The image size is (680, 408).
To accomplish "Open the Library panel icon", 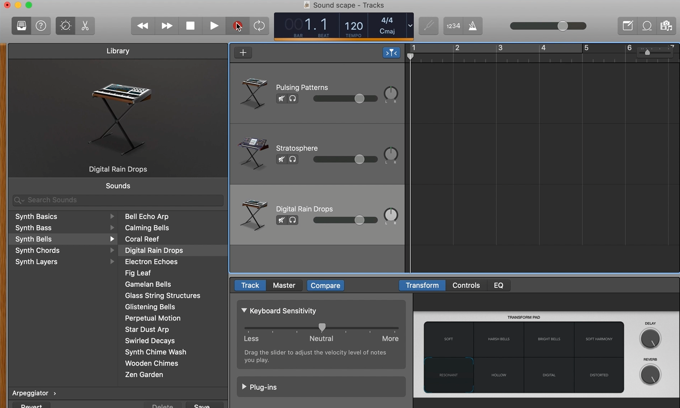I will 21,26.
